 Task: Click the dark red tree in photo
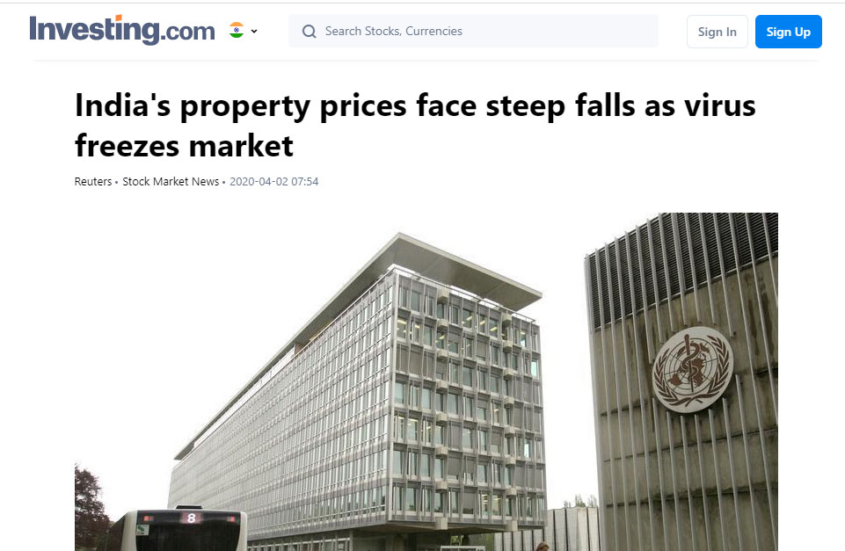pos(90,506)
